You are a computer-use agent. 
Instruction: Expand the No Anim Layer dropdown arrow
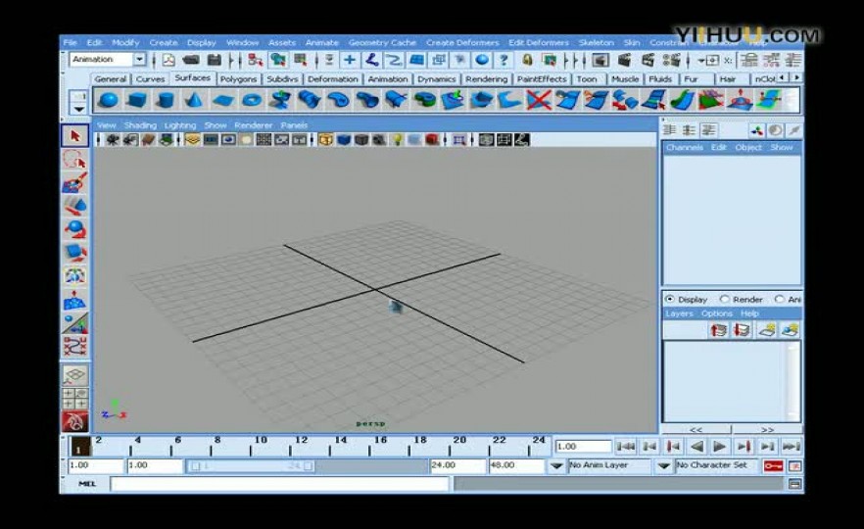(x=556, y=466)
